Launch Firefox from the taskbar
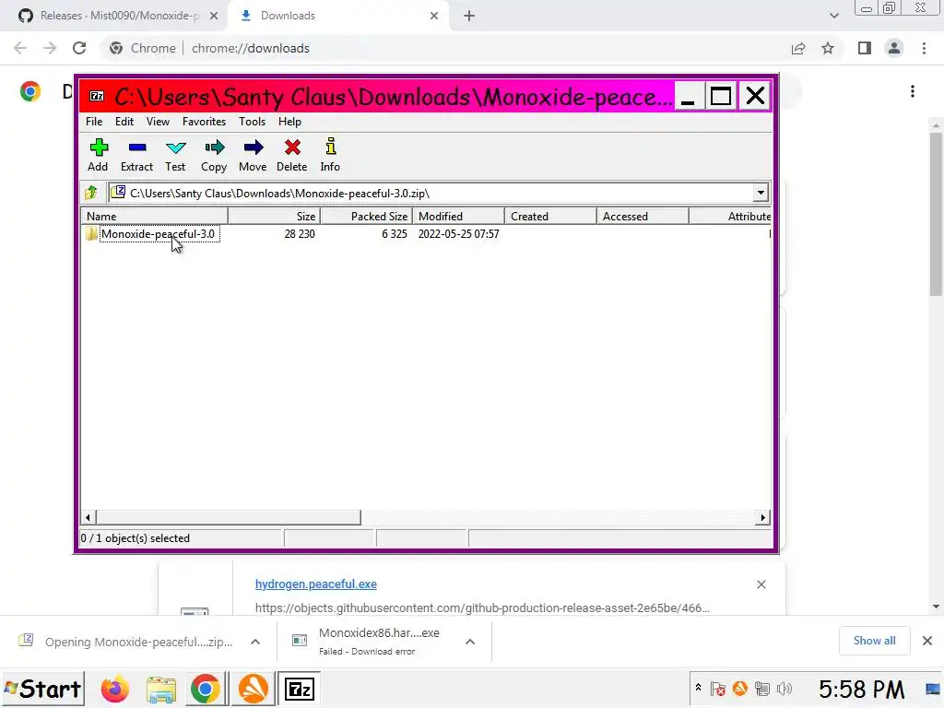Image resolution: width=944 pixels, height=708 pixels. [x=115, y=689]
